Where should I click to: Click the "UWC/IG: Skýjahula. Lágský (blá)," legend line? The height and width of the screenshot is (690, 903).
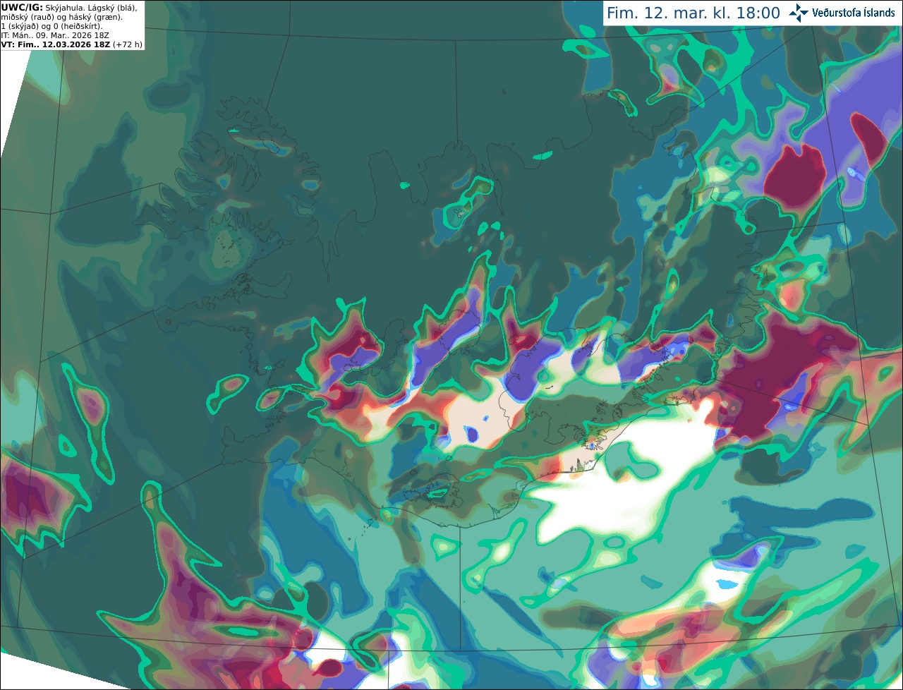click(x=69, y=7)
